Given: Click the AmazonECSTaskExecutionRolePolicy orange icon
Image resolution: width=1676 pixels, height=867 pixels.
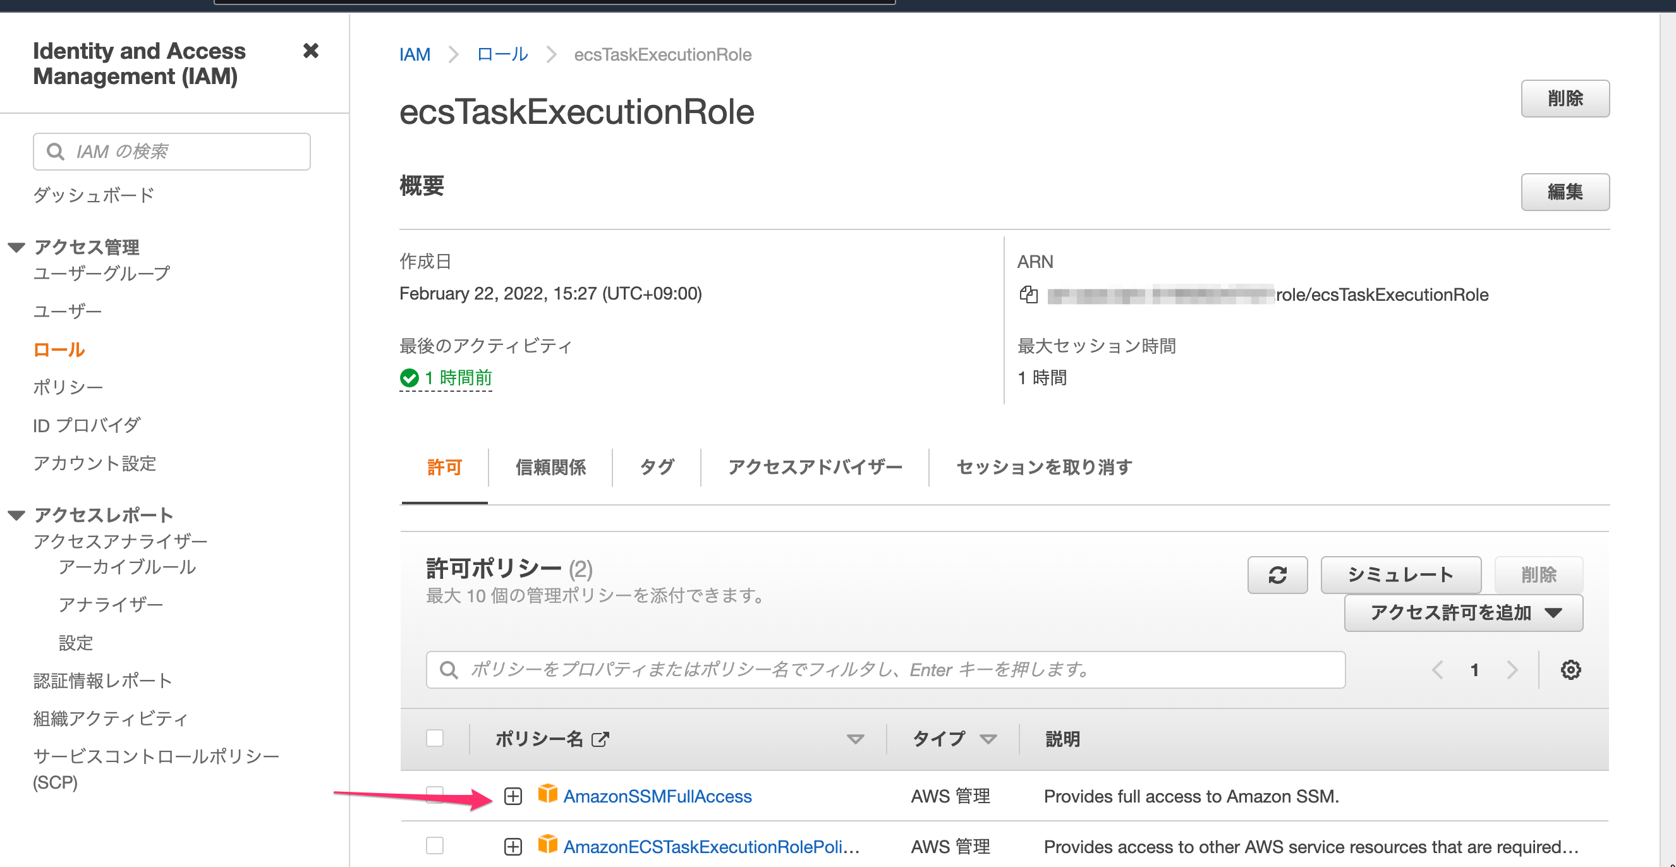Looking at the screenshot, I should [x=547, y=846].
